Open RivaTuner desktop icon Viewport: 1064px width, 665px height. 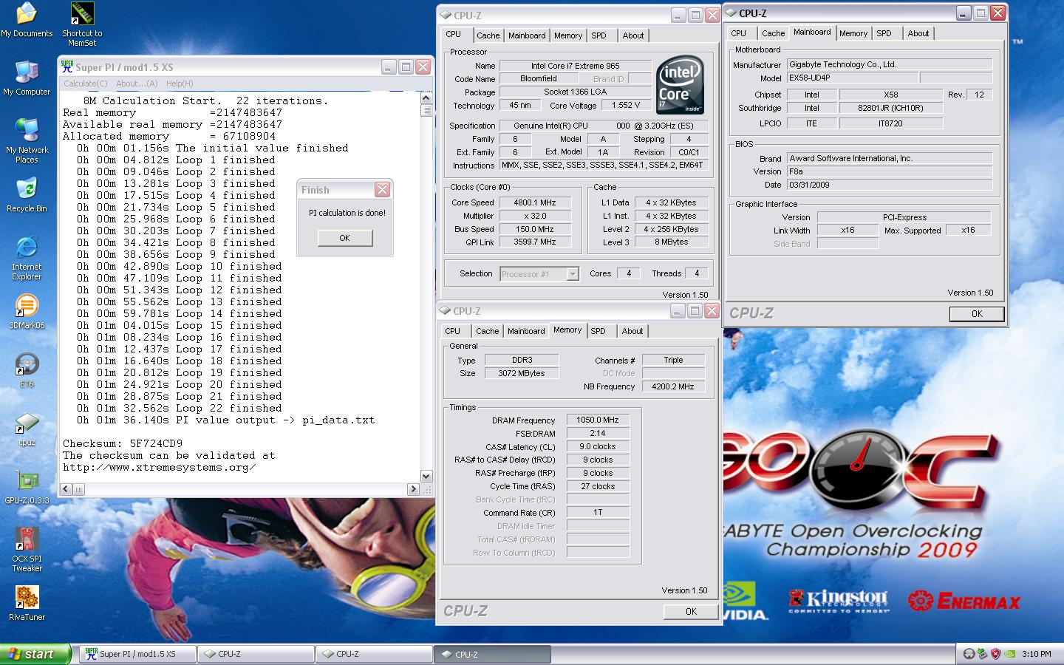click(27, 603)
